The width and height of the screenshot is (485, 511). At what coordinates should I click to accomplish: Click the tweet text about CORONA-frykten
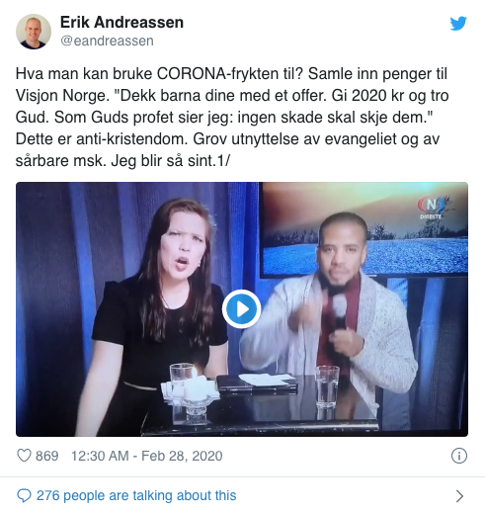tap(231, 118)
